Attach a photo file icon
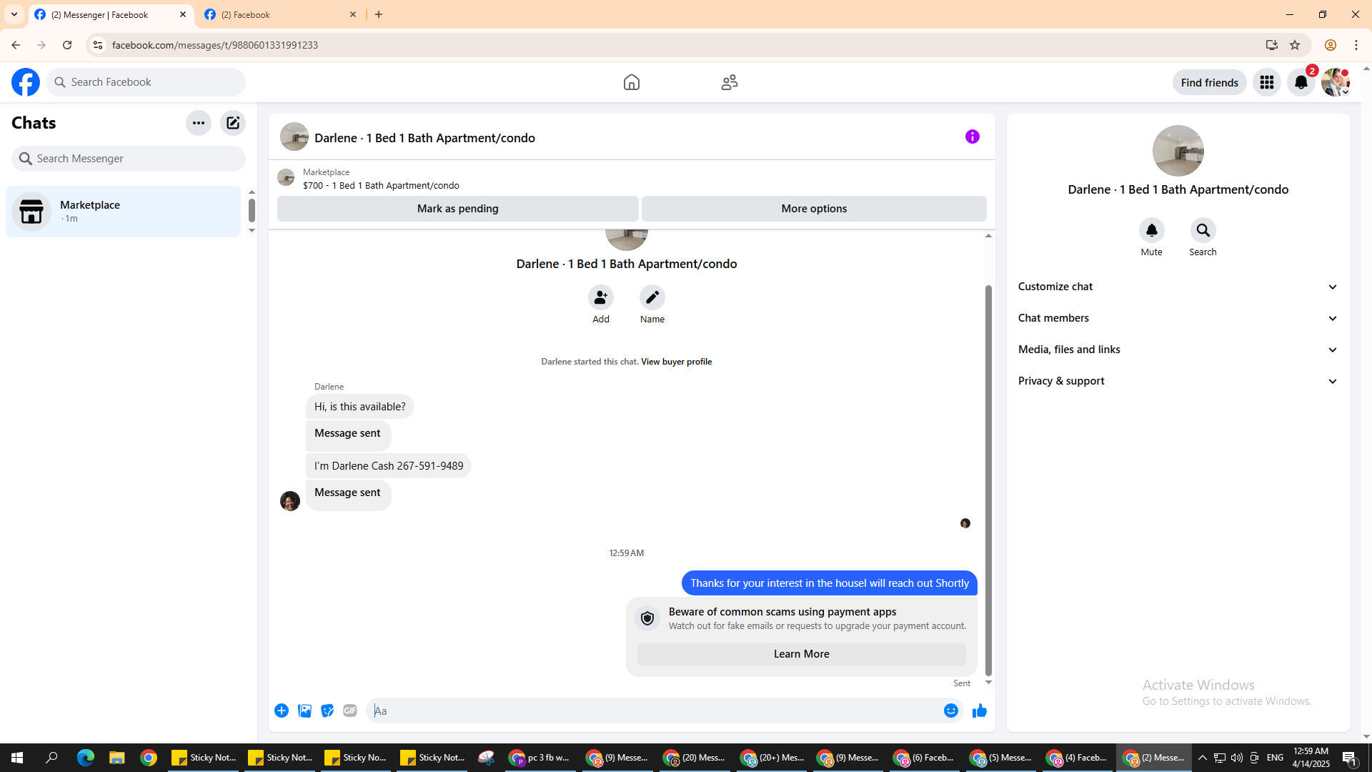1372x772 pixels. [x=304, y=711]
